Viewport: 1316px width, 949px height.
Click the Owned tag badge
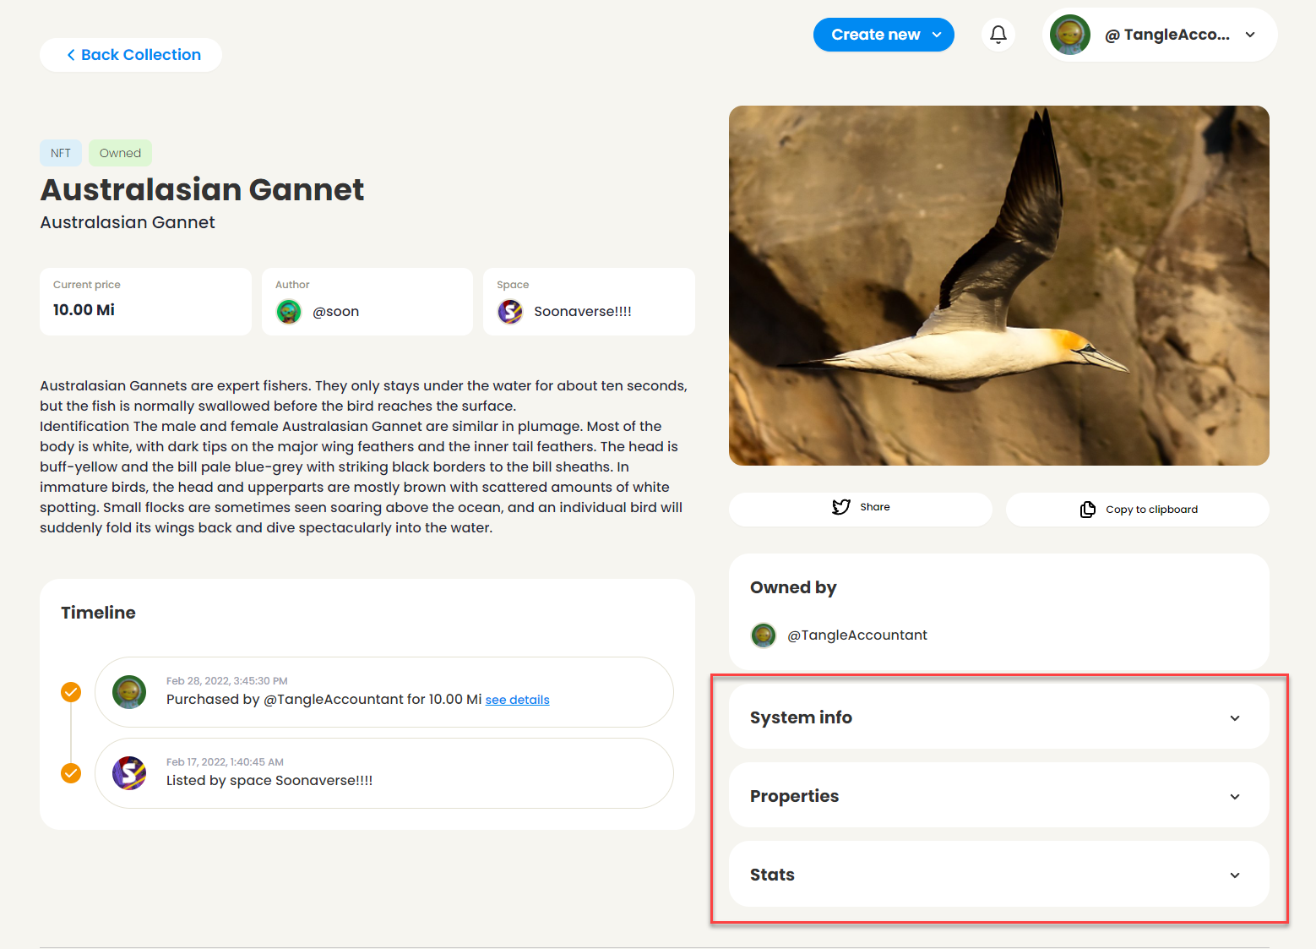pos(120,153)
